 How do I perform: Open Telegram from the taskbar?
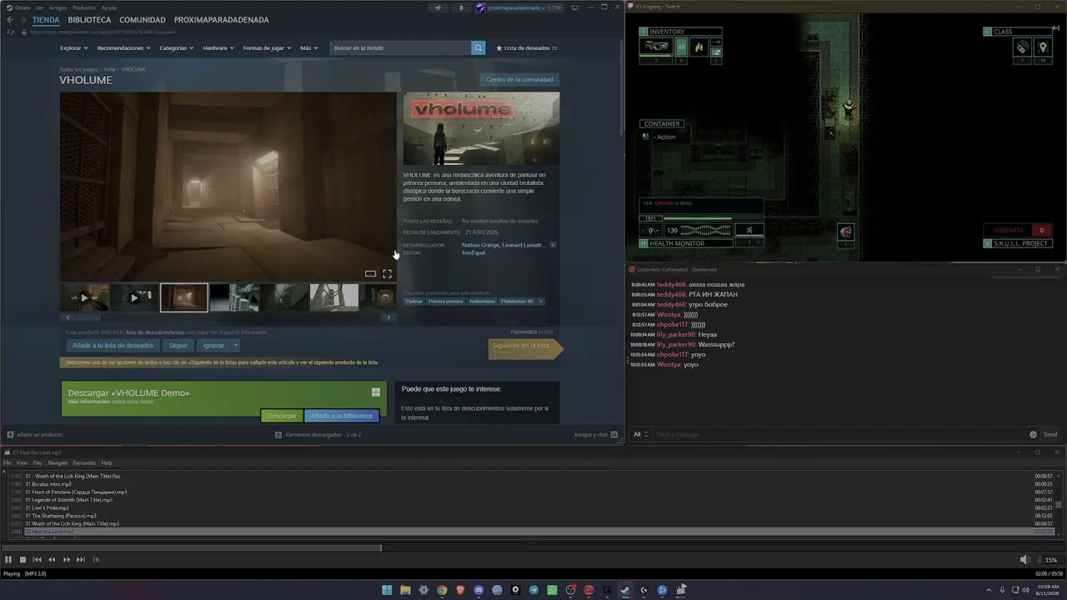pos(533,590)
